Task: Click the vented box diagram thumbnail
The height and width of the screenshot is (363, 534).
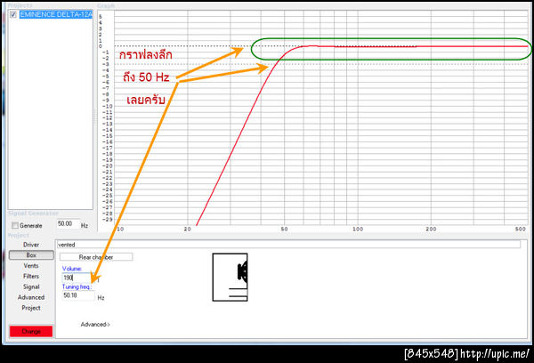Action: click(x=230, y=278)
